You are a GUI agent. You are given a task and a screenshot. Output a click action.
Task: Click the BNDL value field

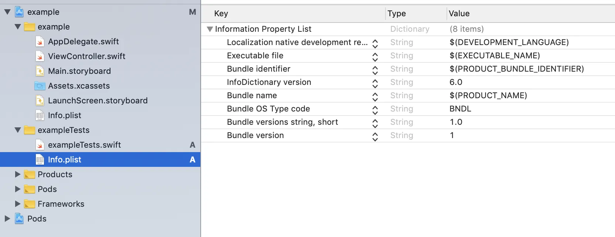[x=460, y=109]
